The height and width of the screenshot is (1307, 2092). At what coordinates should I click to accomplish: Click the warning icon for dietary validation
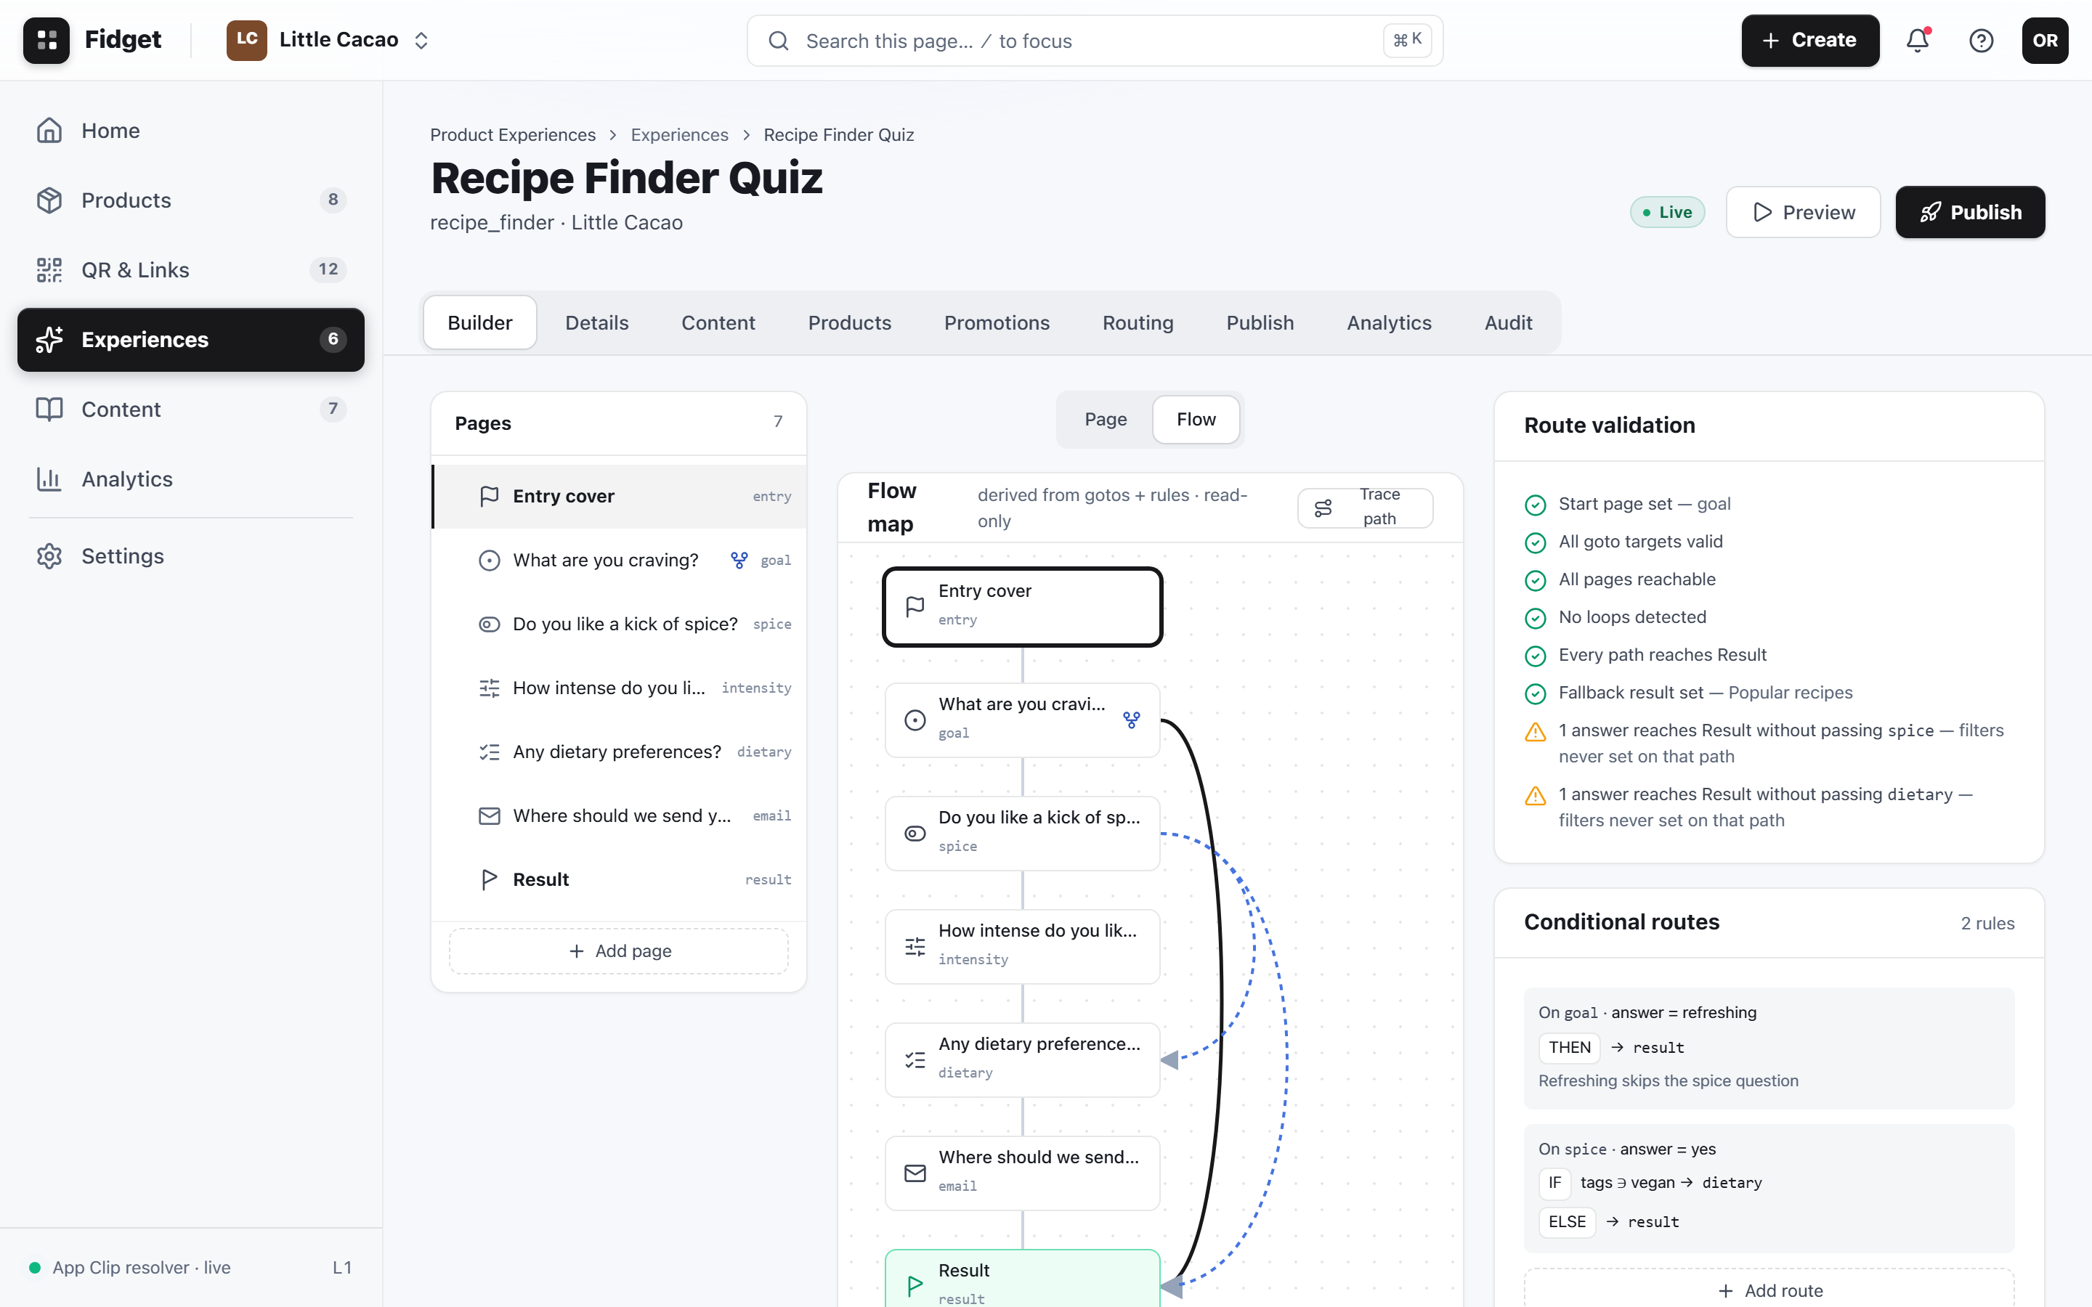coord(1536,796)
